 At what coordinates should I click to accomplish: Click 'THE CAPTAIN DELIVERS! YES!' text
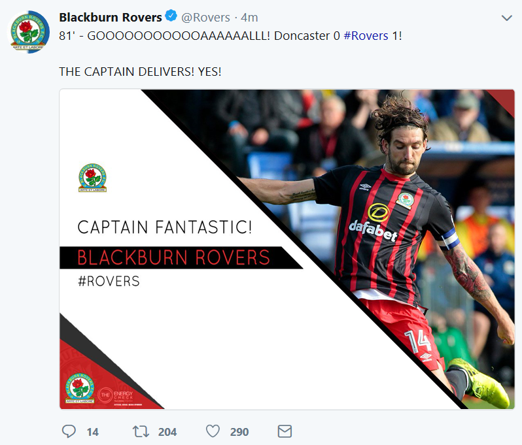point(140,71)
